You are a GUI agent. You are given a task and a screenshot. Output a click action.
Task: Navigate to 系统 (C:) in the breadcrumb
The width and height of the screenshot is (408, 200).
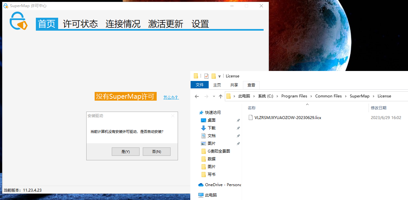[x=266, y=96]
